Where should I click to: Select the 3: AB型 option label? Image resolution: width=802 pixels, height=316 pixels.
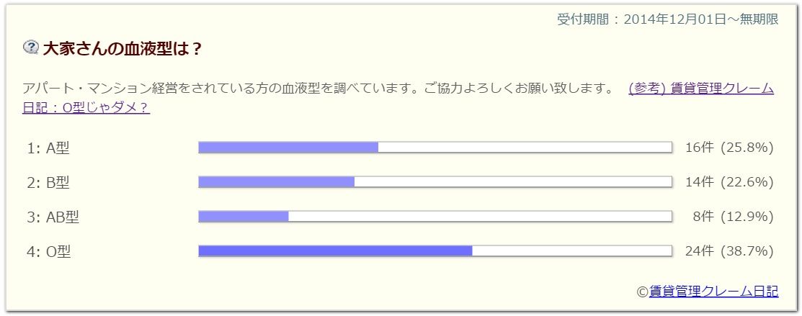[x=53, y=217]
